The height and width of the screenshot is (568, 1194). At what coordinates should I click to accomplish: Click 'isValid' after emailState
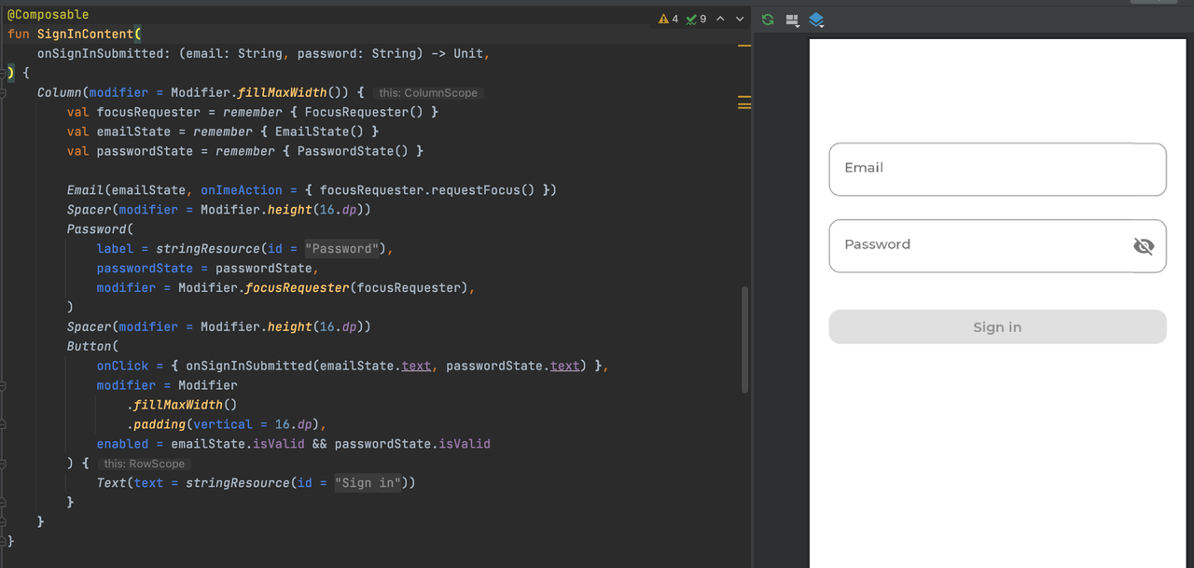point(279,444)
